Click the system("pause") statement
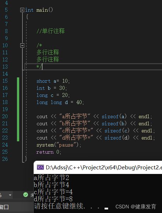 coord(59,145)
